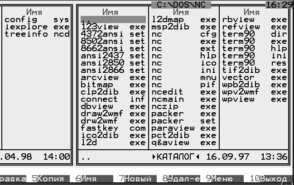The height and width of the screenshot is (185, 294).
Task: Select connect inf file
Action: pos(113,99)
